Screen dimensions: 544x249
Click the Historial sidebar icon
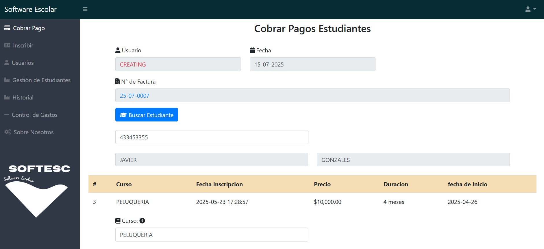click(x=7, y=97)
